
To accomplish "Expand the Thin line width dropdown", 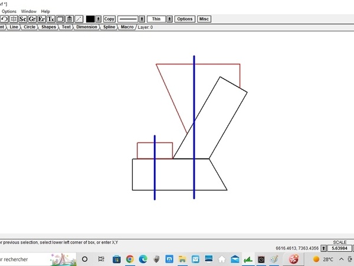I will (169, 19).
